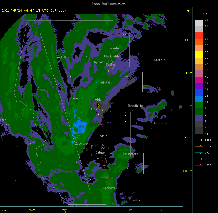Screen dimensions: 218x213
Task: Click the Calgary city label
Action: pyautogui.click(x=101, y=153)
